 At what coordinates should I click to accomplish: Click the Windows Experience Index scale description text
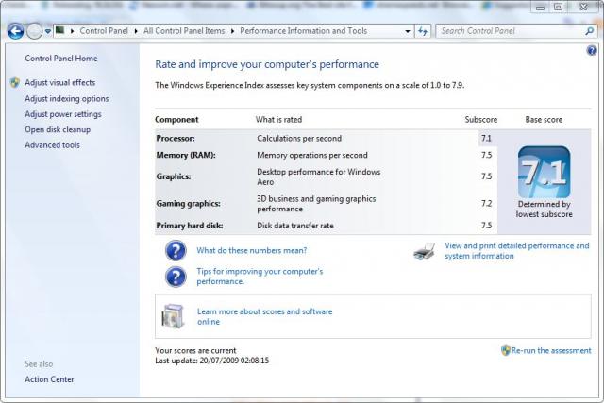point(310,85)
